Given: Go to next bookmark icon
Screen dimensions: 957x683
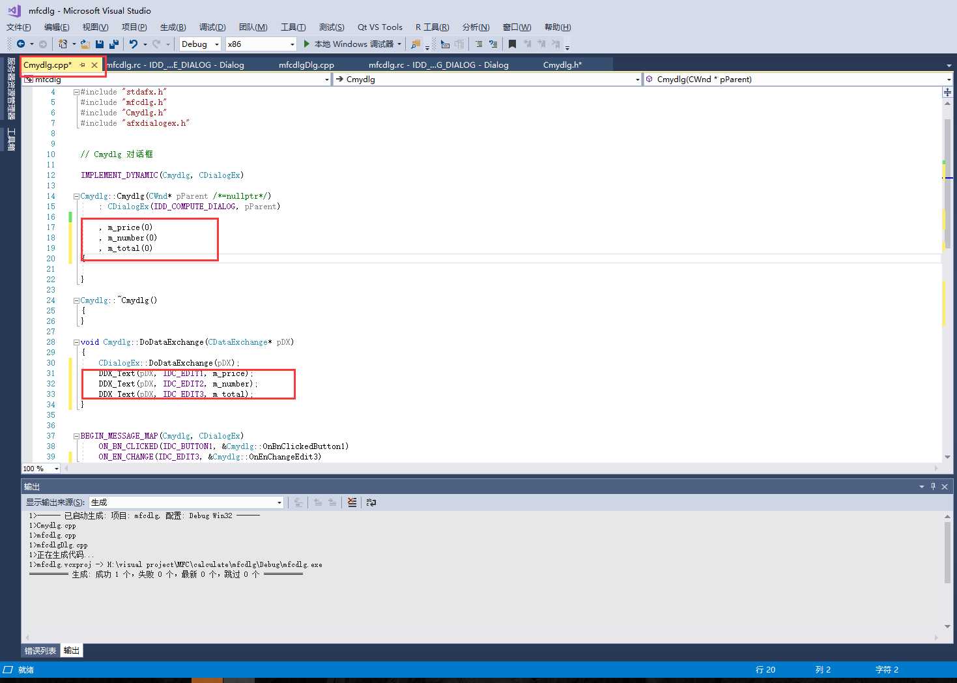Looking at the screenshot, I should pos(541,44).
